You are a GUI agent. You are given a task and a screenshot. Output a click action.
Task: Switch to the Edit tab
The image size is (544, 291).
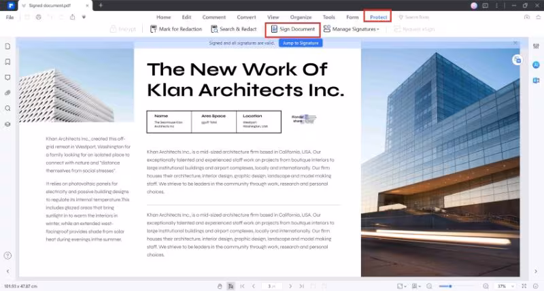pyautogui.click(x=186, y=17)
